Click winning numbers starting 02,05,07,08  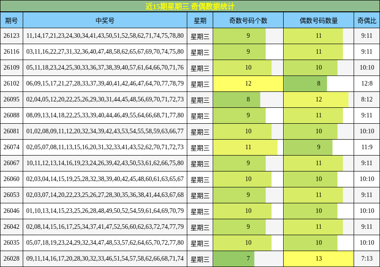pyautogui.click(x=105, y=147)
